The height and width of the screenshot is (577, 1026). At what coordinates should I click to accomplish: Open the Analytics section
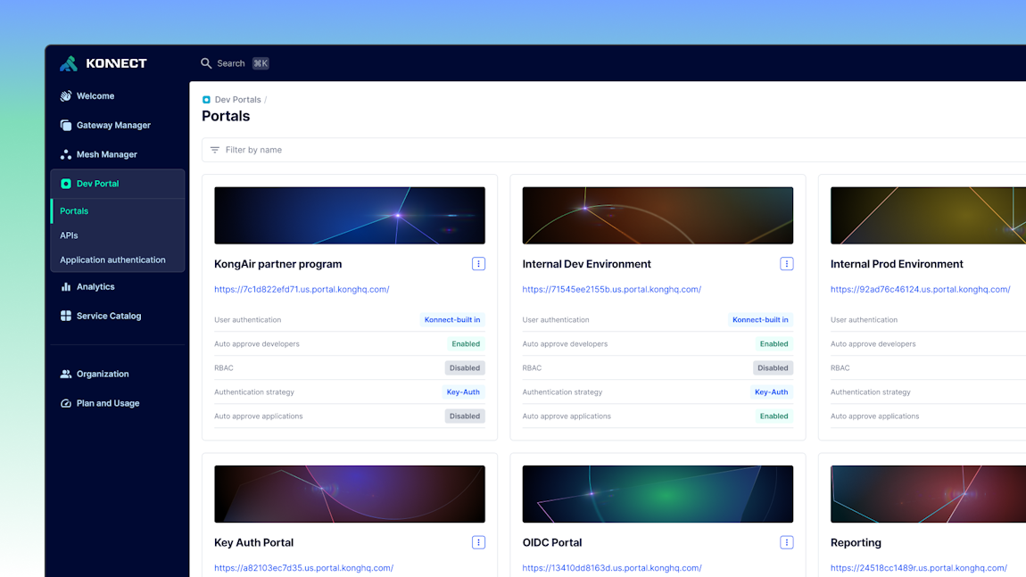(x=64, y=286)
